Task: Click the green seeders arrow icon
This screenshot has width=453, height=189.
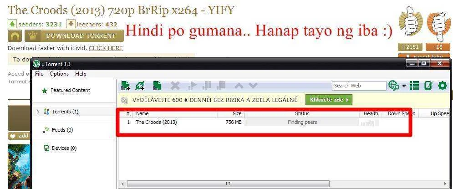Action: tap(12, 24)
